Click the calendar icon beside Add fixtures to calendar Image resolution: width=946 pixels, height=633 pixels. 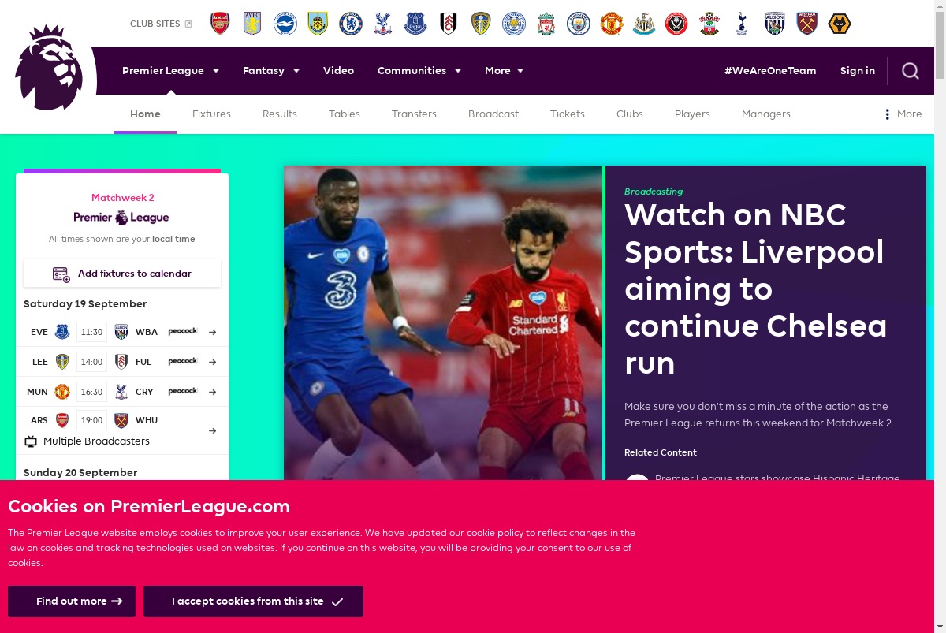tap(61, 274)
